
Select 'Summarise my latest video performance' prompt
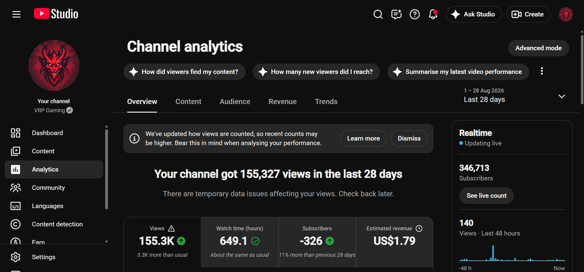click(x=458, y=72)
